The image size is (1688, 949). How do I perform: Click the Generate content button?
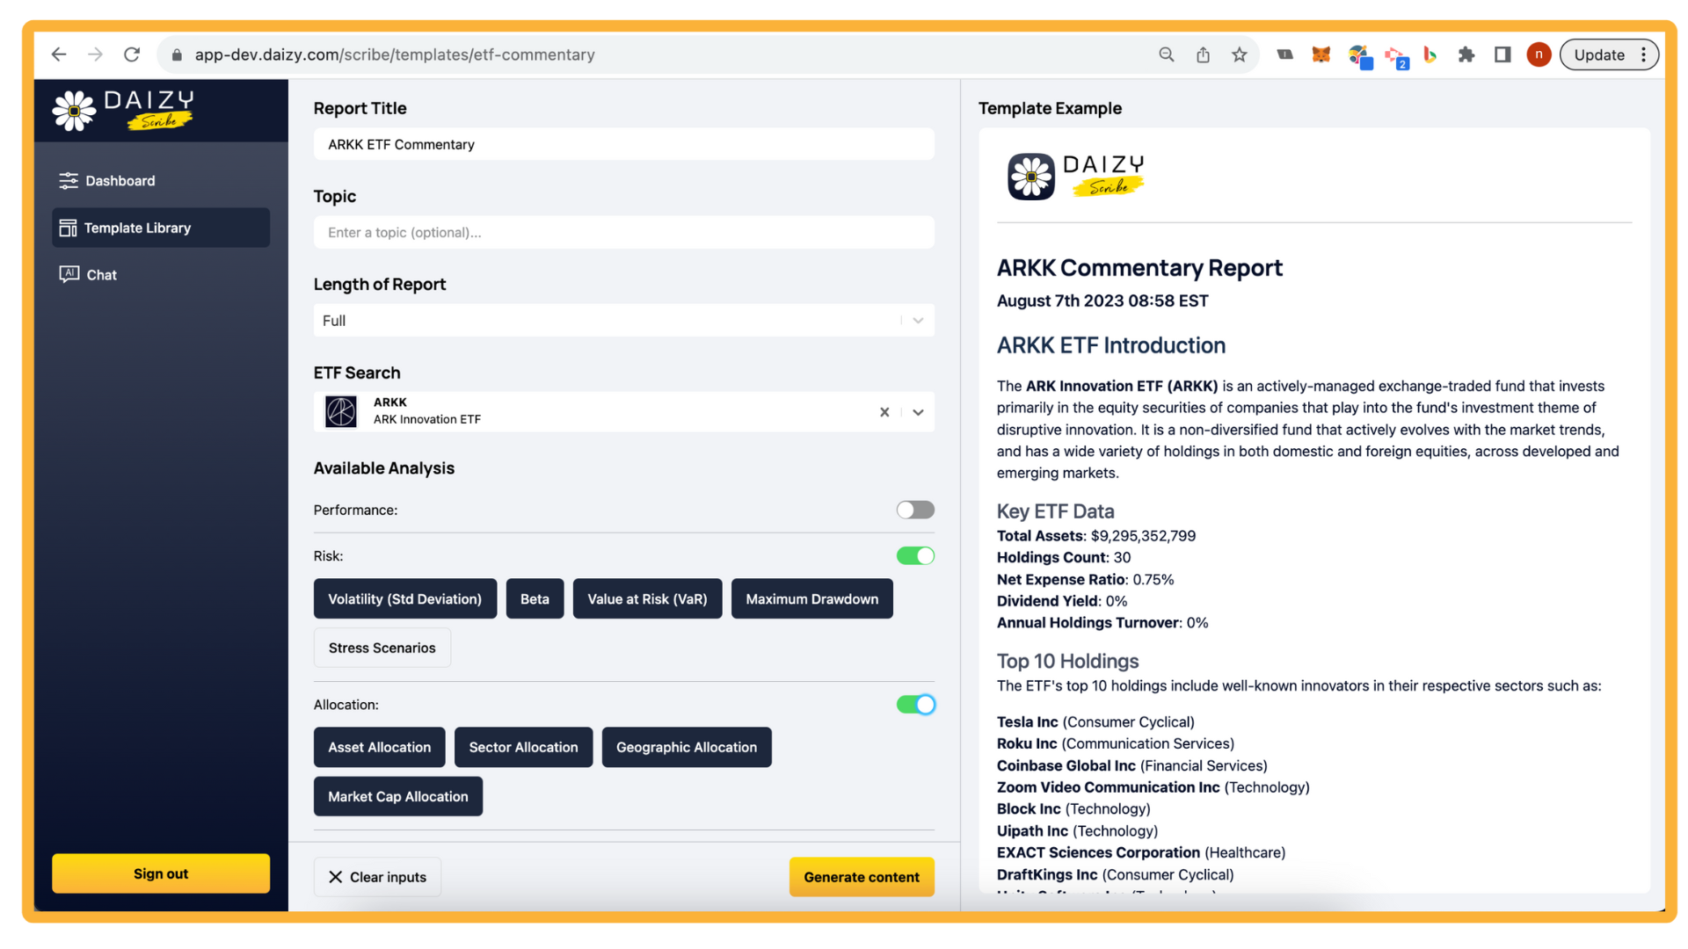(861, 877)
